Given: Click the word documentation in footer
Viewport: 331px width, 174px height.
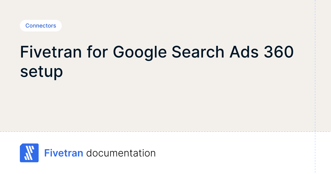Looking at the screenshot, I should tap(121, 153).
